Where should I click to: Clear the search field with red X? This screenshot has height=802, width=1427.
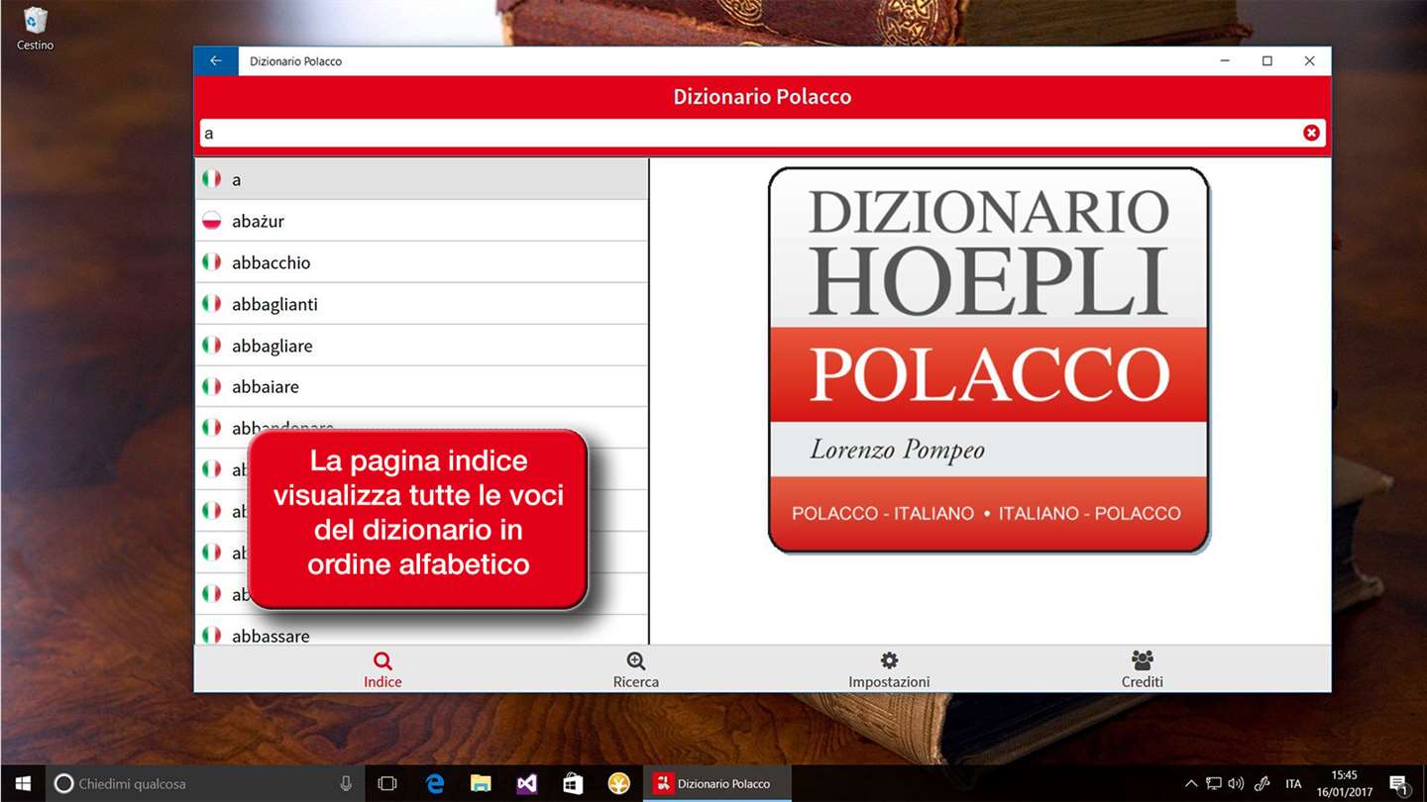click(1311, 133)
